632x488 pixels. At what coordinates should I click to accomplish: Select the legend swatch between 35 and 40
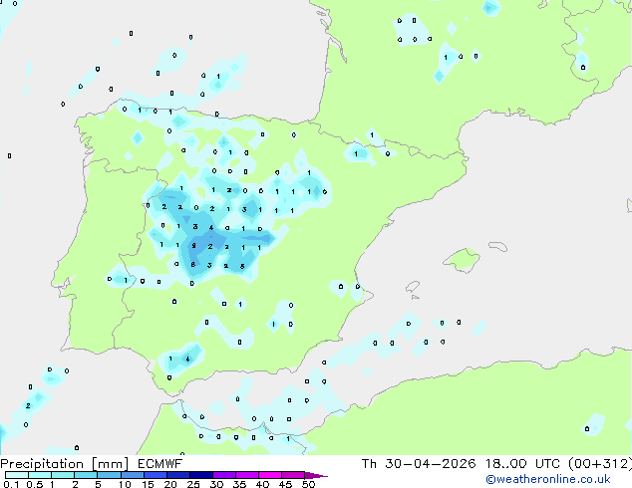(x=247, y=475)
